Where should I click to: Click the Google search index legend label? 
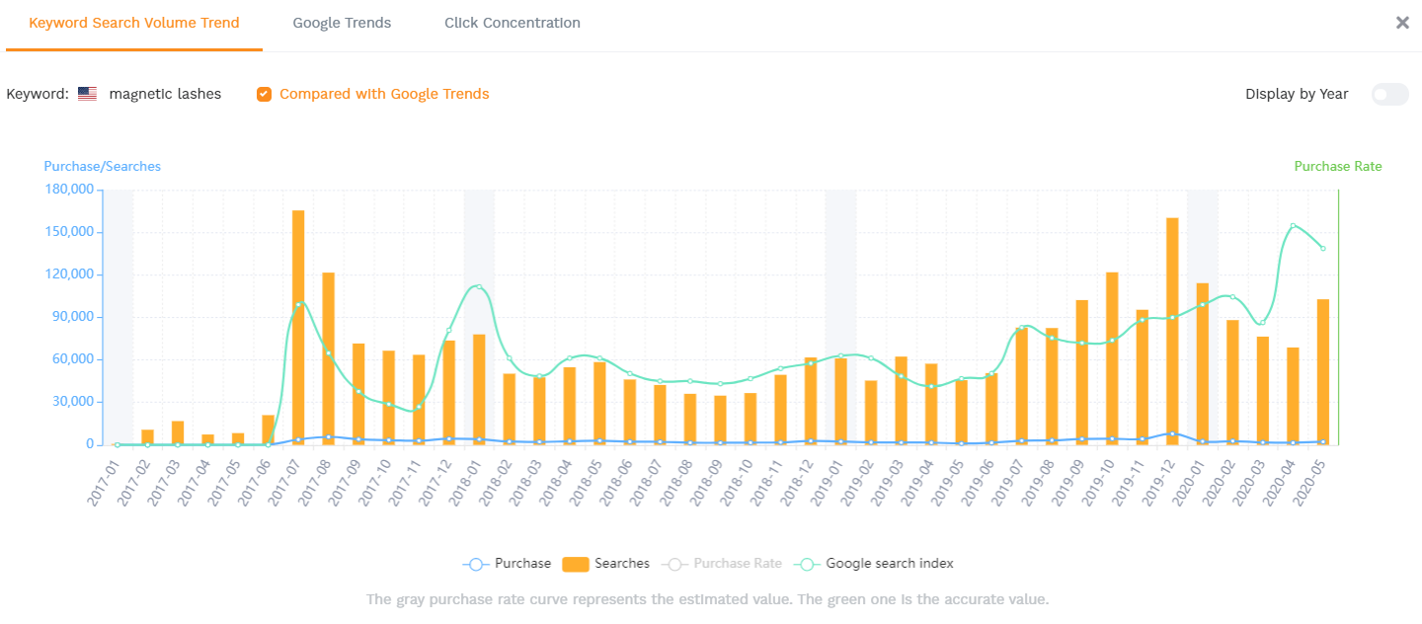(890, 564)
